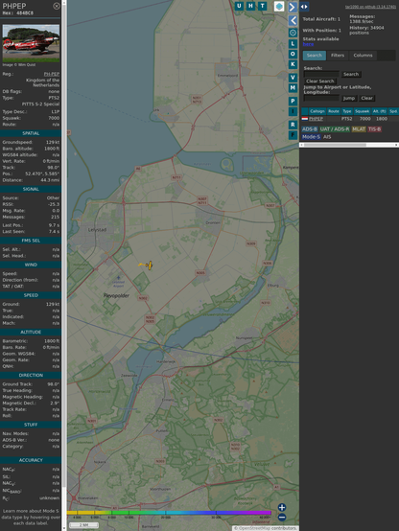399x531 pixels.
Task: Toggle the L labels button
Action: [x=293, y=44]
